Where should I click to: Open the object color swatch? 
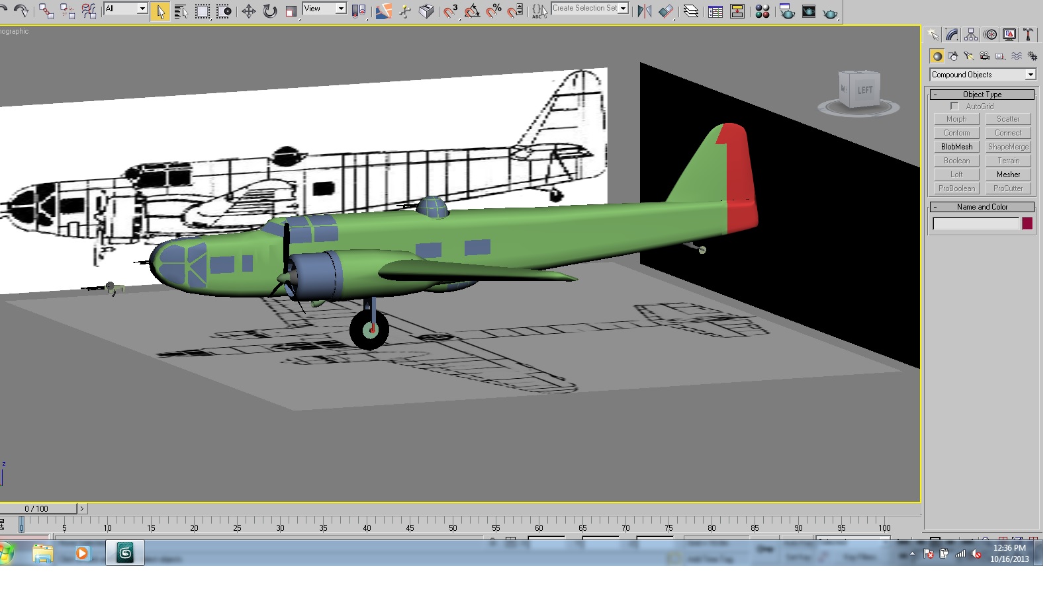(1027, 223)
